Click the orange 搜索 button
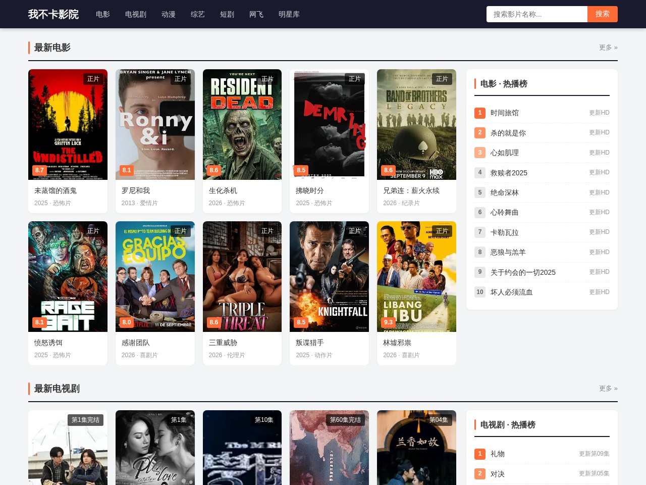 click(x=603, y=14)
